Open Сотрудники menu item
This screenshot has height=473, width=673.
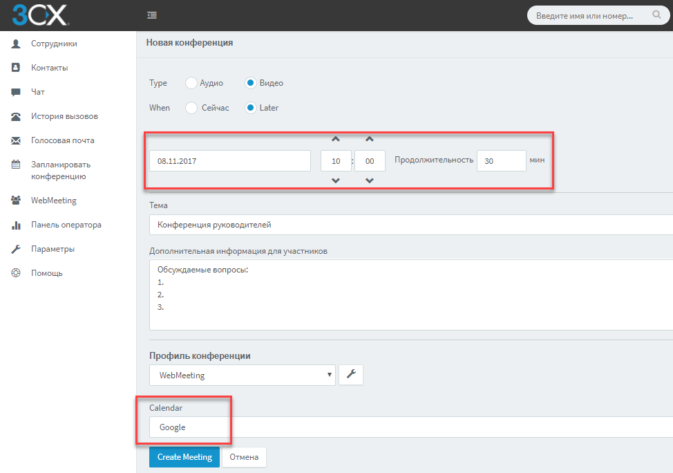pyautogui.click(x=54, y=44)
